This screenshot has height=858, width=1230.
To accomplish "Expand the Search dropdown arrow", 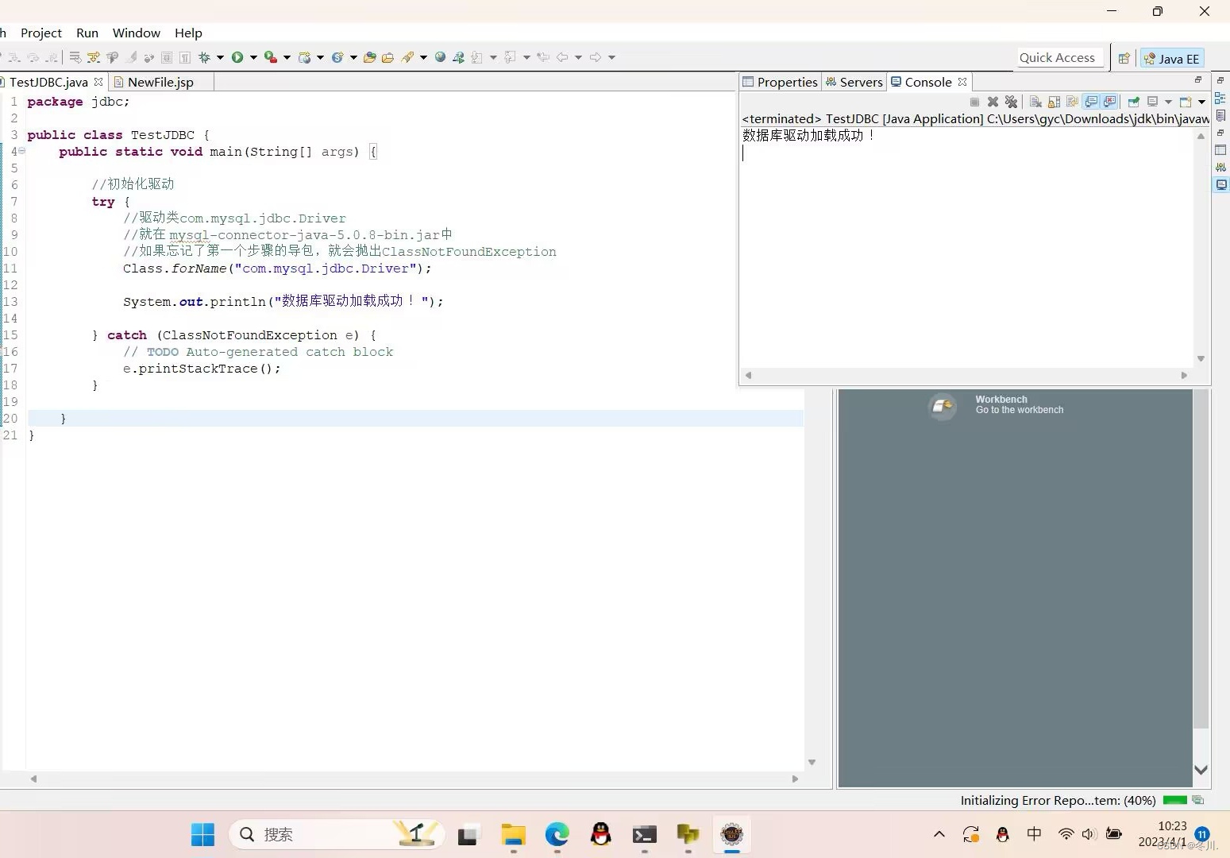I will click(x=423, y=57).
